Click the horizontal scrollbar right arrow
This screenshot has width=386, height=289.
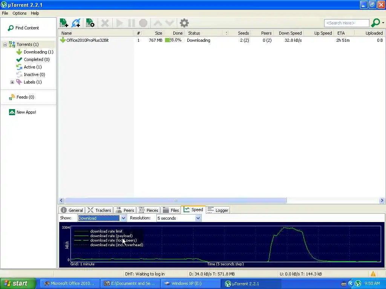coord(382,201)
